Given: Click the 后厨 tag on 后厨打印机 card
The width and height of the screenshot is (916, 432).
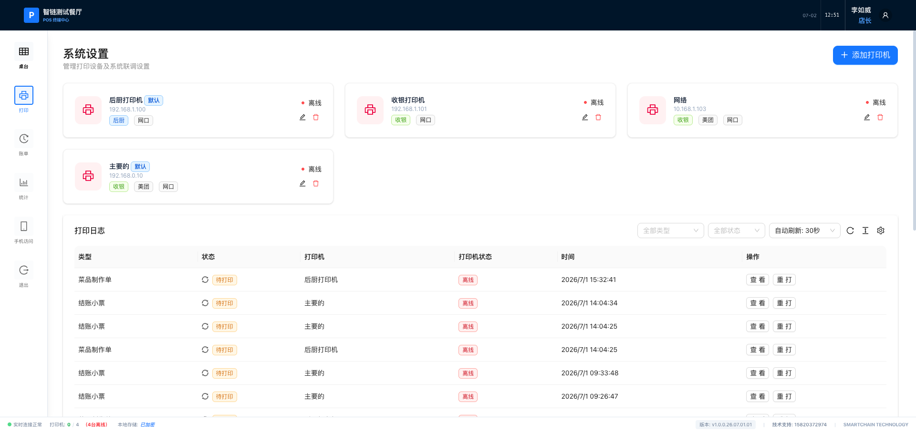Looking at the screenshot, I should click(x=119, y=121).
